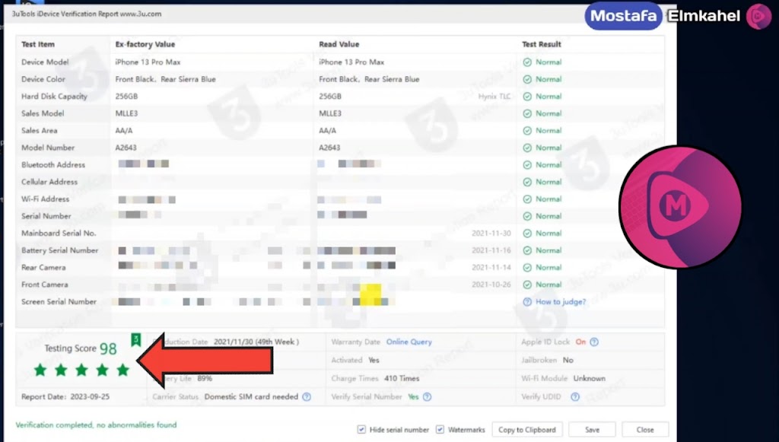Click the Read Value column header
The image size is (779, 442).
pyautogui.click(x=339, y=44)
